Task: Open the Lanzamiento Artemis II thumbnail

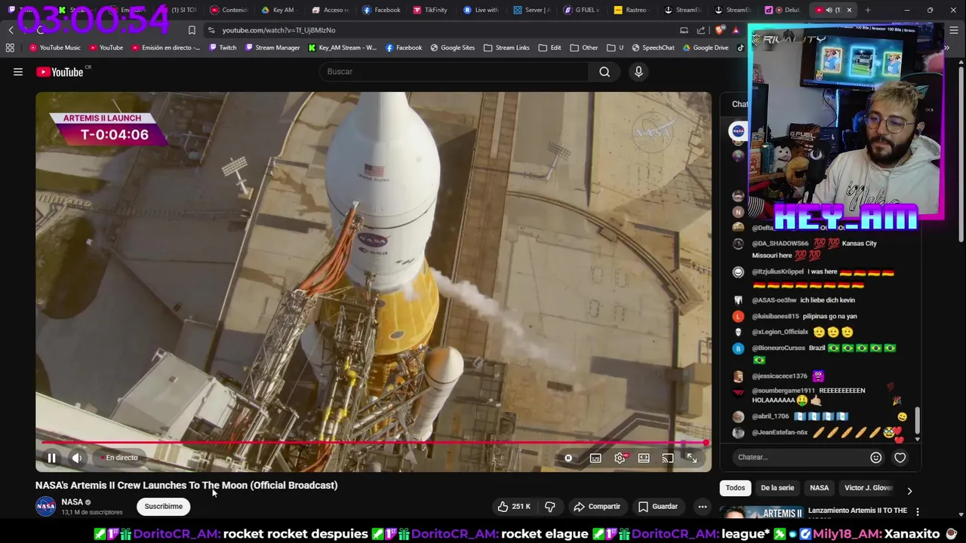Action: 761,513
